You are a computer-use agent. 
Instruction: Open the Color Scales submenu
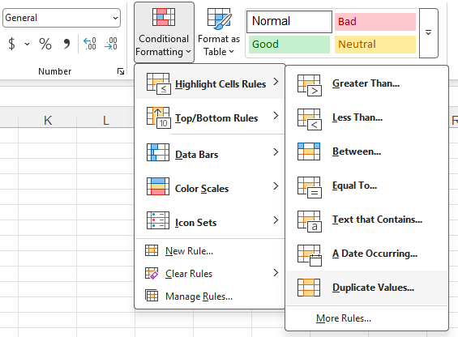coord(210,186)
